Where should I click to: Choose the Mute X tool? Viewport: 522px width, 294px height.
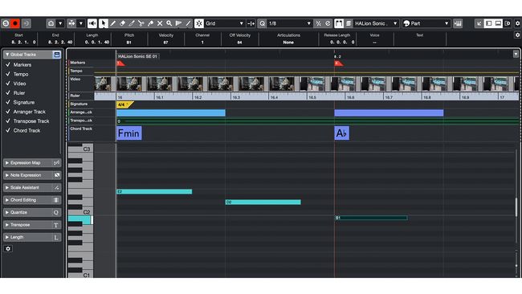tap(160, 23)
